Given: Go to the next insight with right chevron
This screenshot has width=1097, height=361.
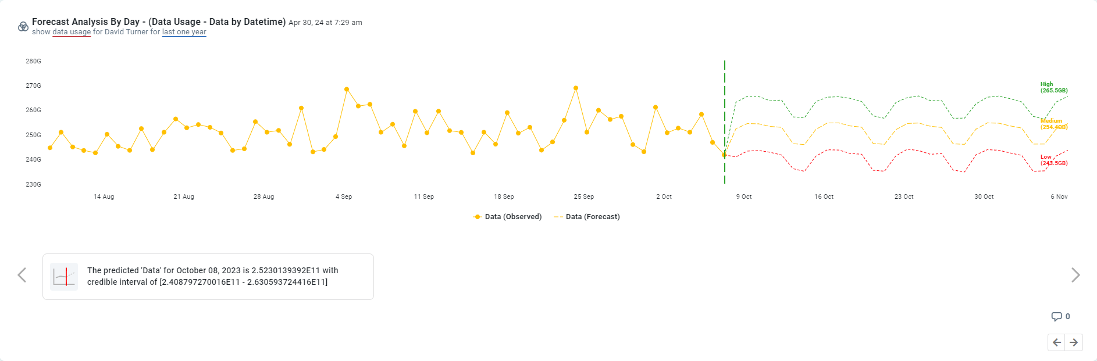Looking at the screenshot, I should 1075,275.
